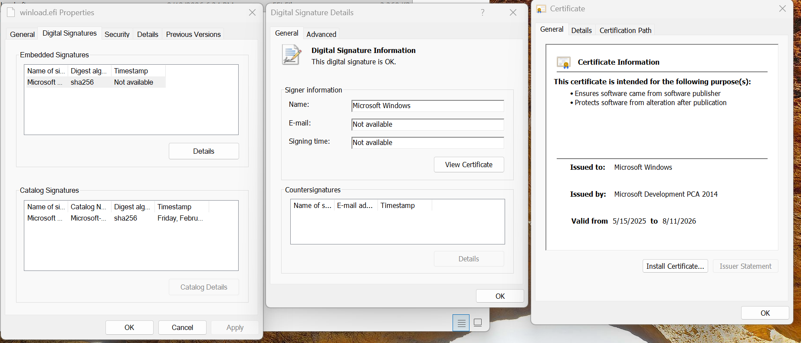Click the View Certificate button
This screenshot has height=343, width=801.
[469, 165]
